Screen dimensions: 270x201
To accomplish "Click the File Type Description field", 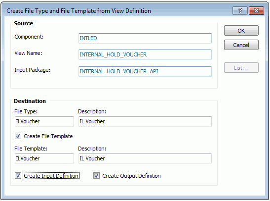I will coord(145,121).
